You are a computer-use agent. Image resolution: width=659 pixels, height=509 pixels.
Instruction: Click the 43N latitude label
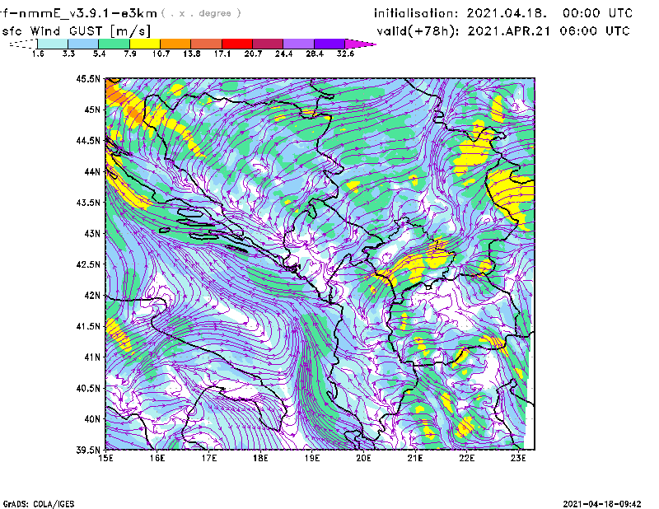tap(92, 233)
